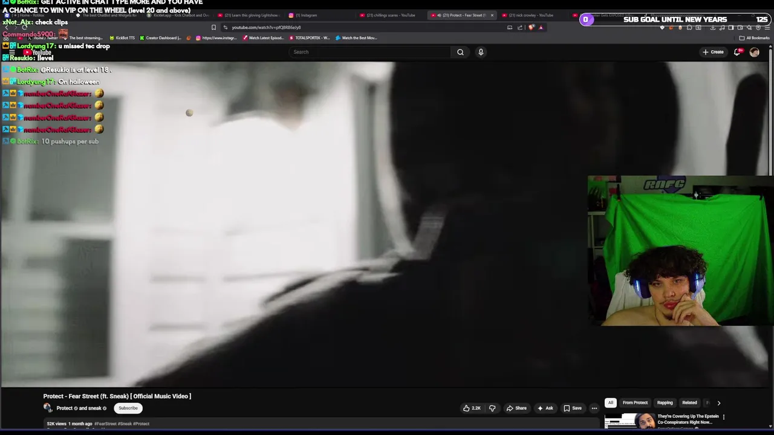Open Creator Dashboard bookmark
Image resolution: width=774 pixels, height=435 pixels.
pos(160,38)
